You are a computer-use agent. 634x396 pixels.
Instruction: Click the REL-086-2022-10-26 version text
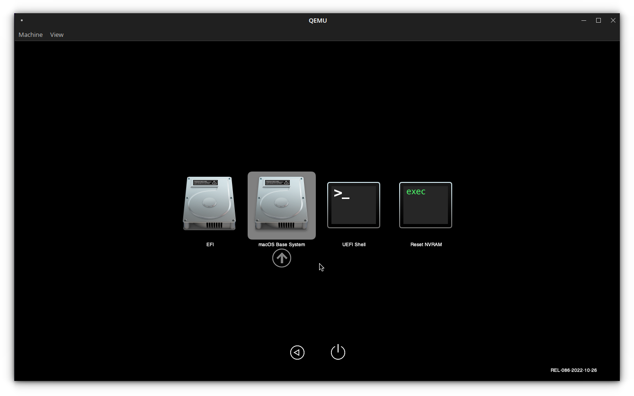click(x=574, y=370)
